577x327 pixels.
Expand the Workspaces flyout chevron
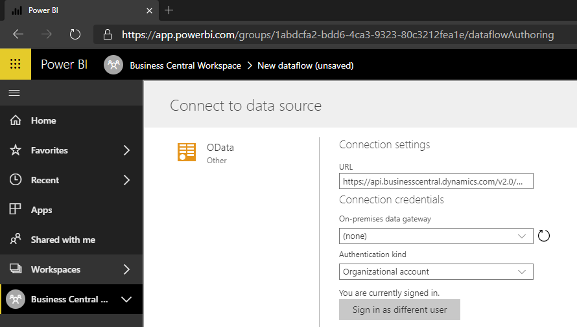click(126, 269)
